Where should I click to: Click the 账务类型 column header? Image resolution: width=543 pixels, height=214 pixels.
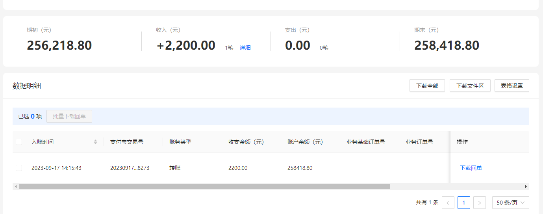click(180, 142)
